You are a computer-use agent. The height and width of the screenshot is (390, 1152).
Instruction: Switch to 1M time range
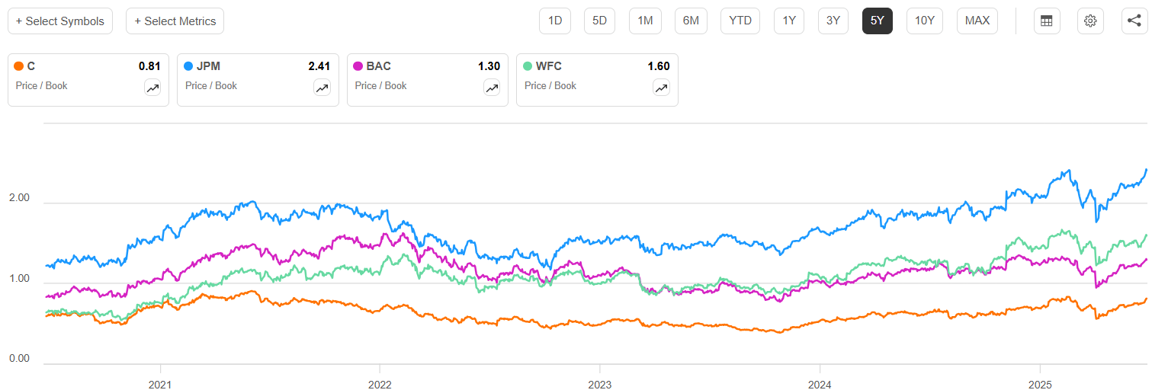click(645, 21)
